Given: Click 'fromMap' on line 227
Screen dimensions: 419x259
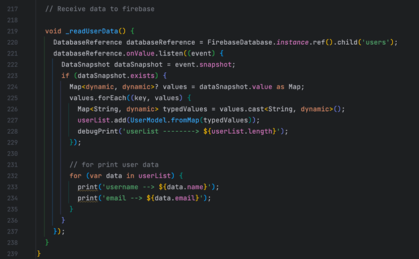Looking at the screenshot, I should tap(185, 120).
